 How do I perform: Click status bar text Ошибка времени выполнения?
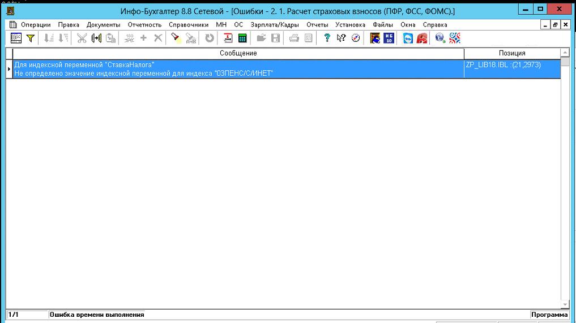coord(97,315)
